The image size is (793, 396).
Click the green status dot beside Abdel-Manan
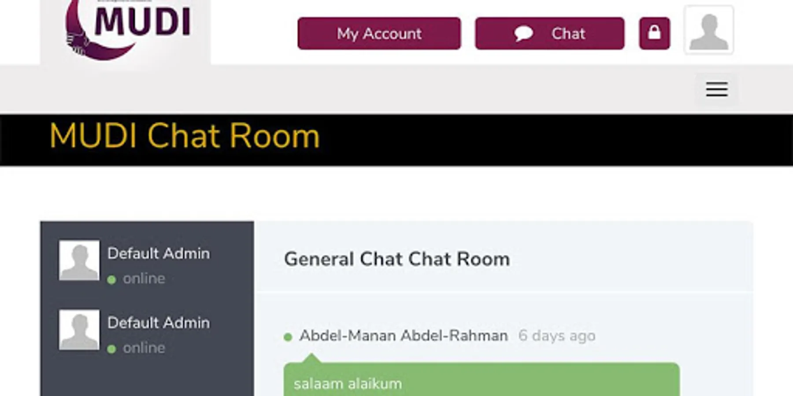[288, 337]
